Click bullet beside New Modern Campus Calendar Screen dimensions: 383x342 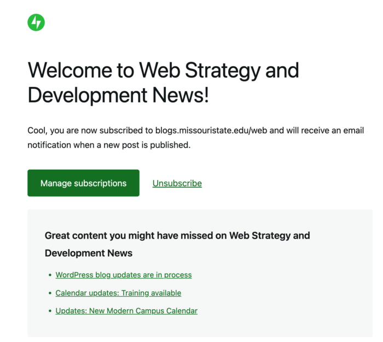50,311
